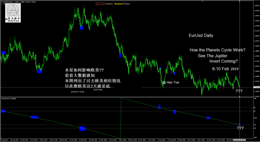Click the blue price marker near September 2018
The image size is (260, 142).
pos(174,74)
